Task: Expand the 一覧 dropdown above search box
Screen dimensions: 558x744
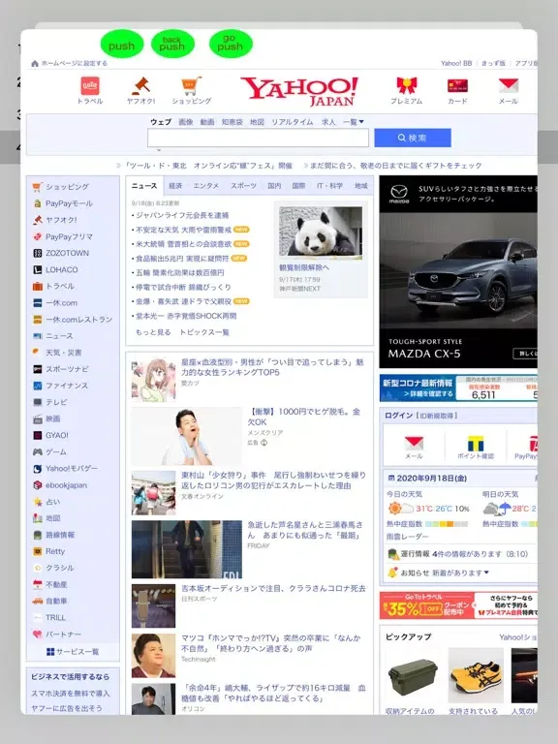Action: (x=354, y=122)
